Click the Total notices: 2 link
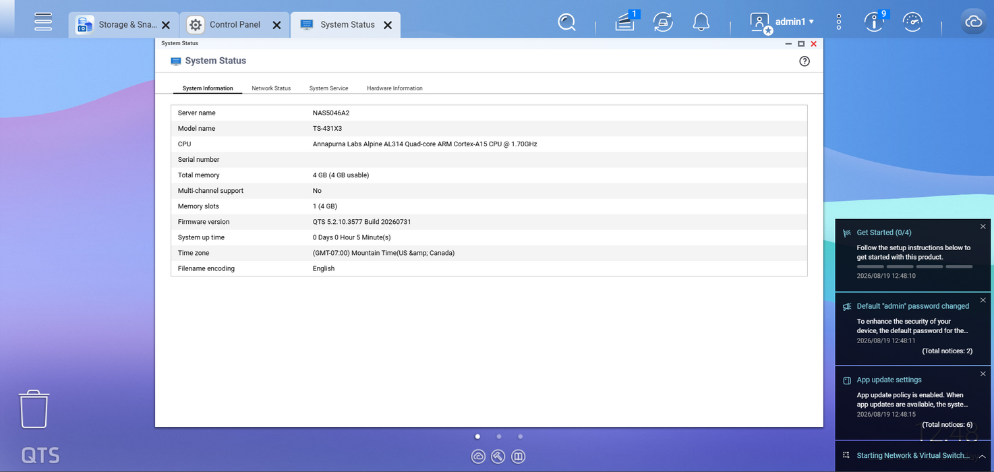 tap(947, 351)
